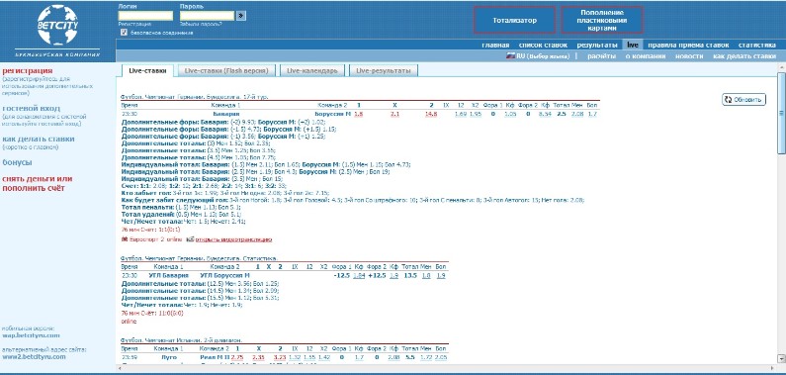Click the Russian flag language icon
Image resolution: width=786 pixels, height=375 pixels.
coord(511,56)
